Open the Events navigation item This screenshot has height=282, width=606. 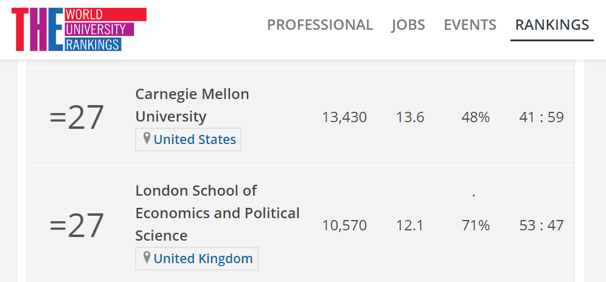pyautogui.click(x=470, y=25)
